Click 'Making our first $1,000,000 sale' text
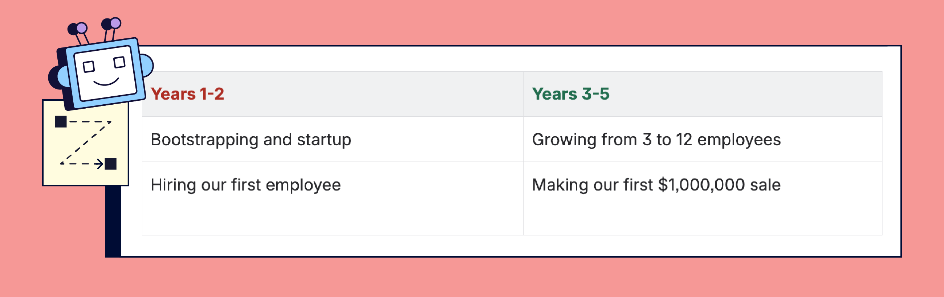The width and height of the screenshot is (944, 297). coord(656,185)
